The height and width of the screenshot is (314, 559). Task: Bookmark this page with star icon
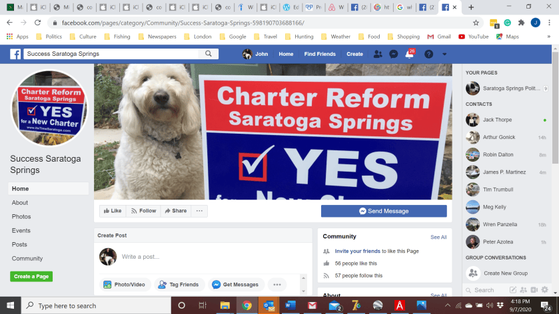(476, 23)
